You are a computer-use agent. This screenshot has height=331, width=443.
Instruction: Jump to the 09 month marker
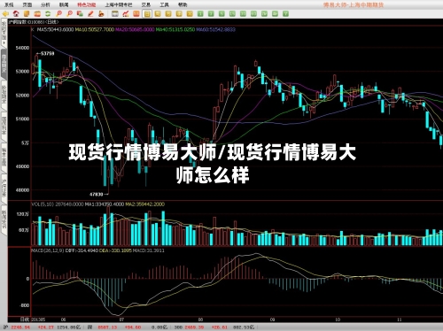coord(273,319)
